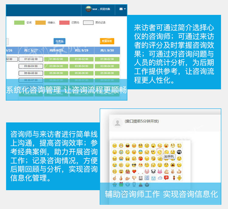The height and width of the screenshot is (209, 228).
Task: Insert the thumbs-up emoji
Action: [179, 172]
